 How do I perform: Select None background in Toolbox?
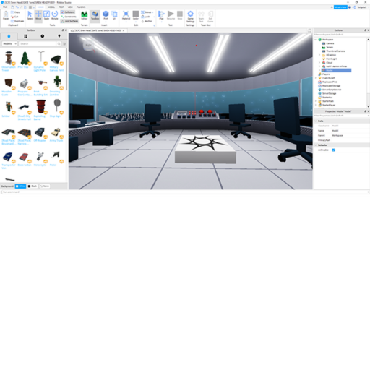(45, 186)
